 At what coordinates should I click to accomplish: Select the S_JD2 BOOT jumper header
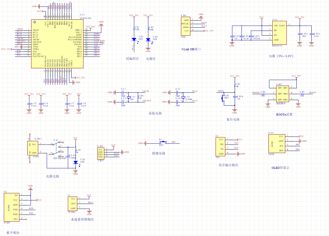(282, 94)
